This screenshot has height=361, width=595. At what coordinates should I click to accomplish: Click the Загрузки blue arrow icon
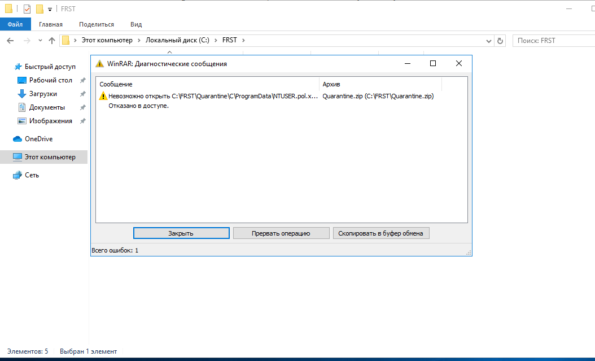click(x=22, y=94)
